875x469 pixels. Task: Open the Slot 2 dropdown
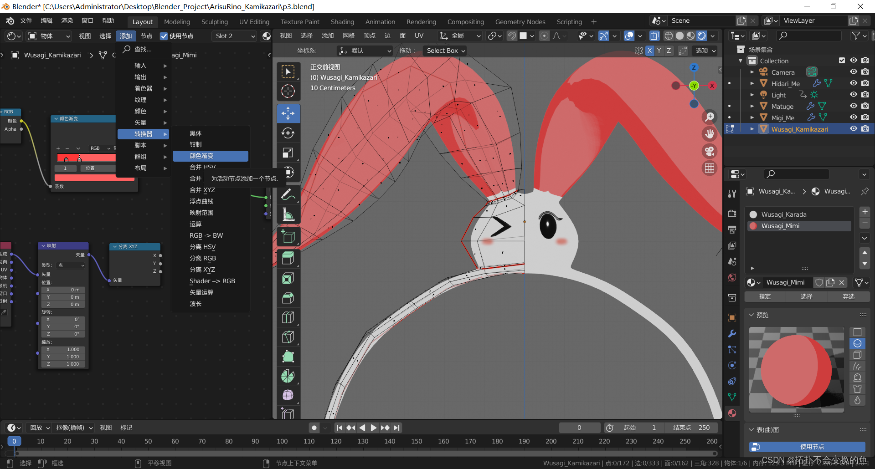(x=235, y=36)
